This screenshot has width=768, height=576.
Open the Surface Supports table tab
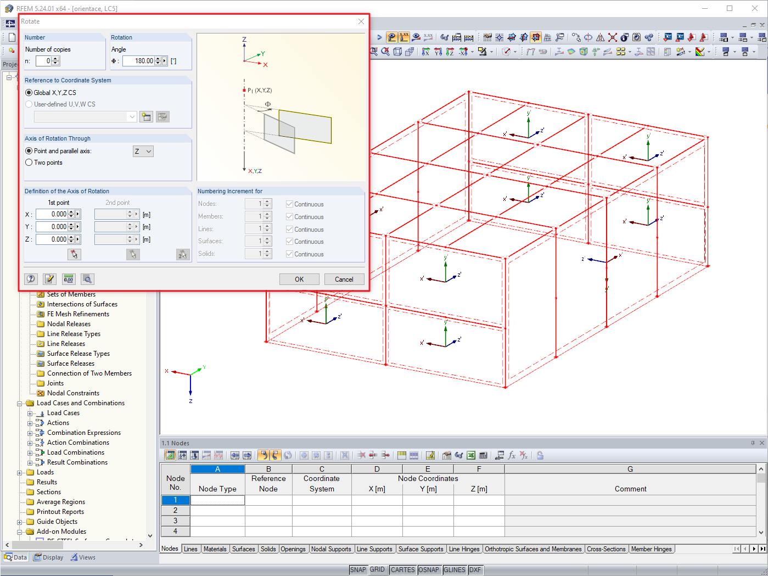(421, 549)
